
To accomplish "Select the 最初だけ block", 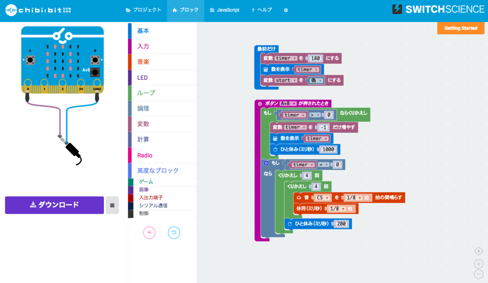I will pyautogui.click(x=266, y=49).
